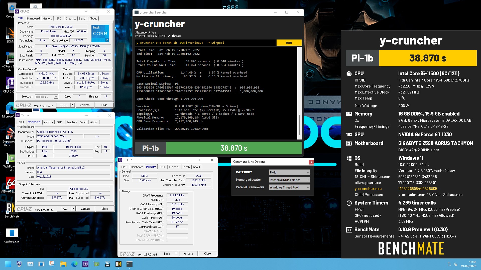Click the DRAM Frequency 2194.8 MHz value
Image resolution: width=481 pixels, height=270 pixels.
[177, 195]
